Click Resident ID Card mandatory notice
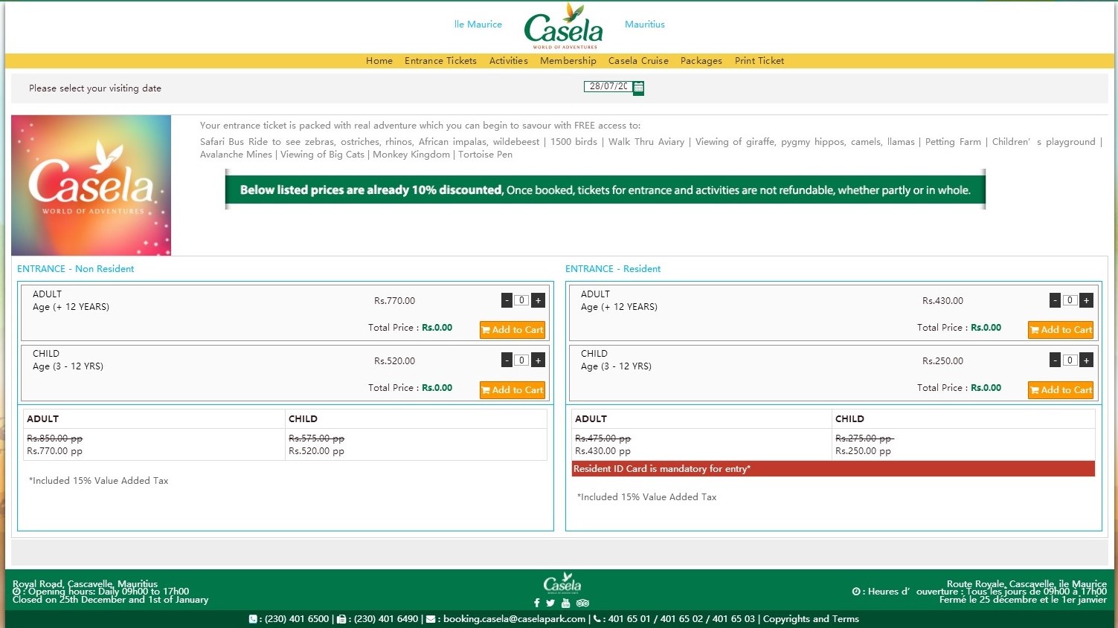1118x628 pixels. pos(833,469)
